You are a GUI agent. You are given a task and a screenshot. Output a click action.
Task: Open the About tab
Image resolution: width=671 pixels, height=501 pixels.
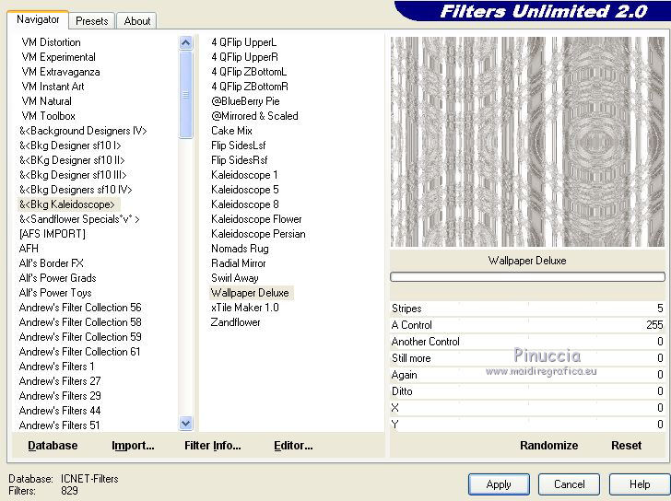(137, 21)
